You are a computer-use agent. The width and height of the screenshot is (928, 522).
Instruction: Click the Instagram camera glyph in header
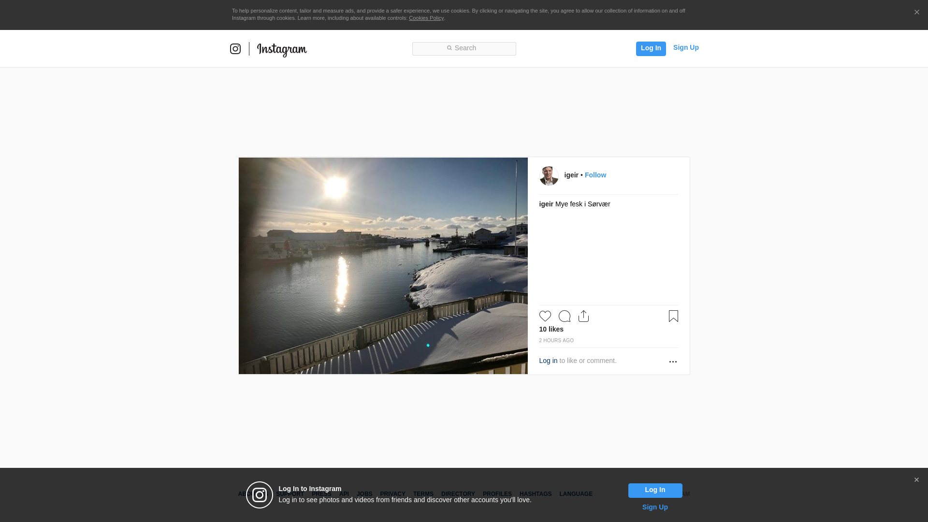(235, 49)
